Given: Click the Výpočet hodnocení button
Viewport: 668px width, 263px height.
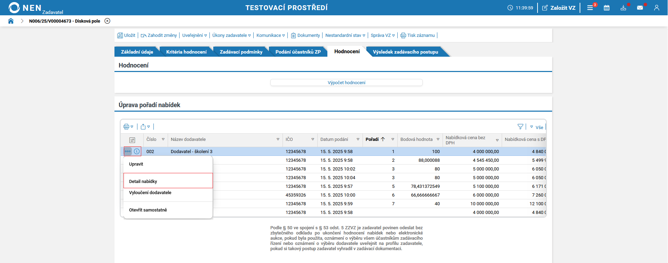Looking at the screenshot, I should [346, 83].
